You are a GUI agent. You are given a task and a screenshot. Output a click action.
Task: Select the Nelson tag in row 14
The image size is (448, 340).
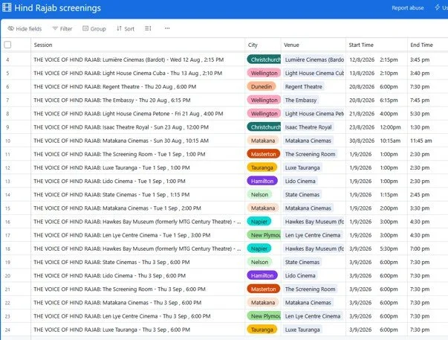[259, 195]
